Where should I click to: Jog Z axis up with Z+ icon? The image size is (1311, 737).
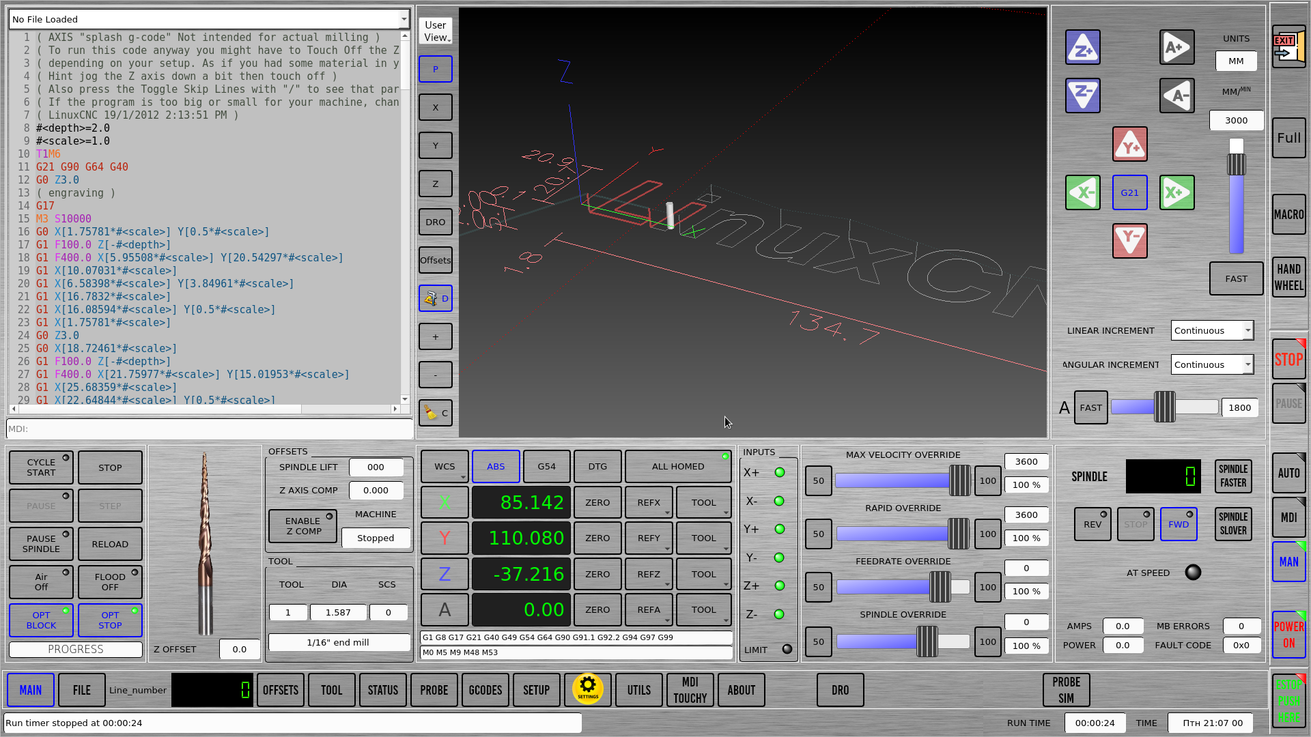[x=1082, y=48]
